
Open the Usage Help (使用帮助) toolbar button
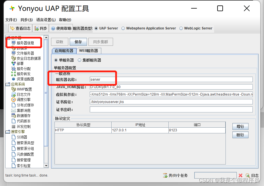click(x=61, y=28)
